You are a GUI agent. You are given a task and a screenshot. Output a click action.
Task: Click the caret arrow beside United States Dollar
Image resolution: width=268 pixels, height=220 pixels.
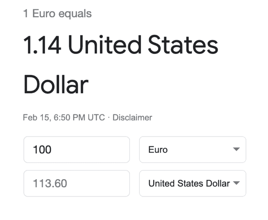(236, 183)
